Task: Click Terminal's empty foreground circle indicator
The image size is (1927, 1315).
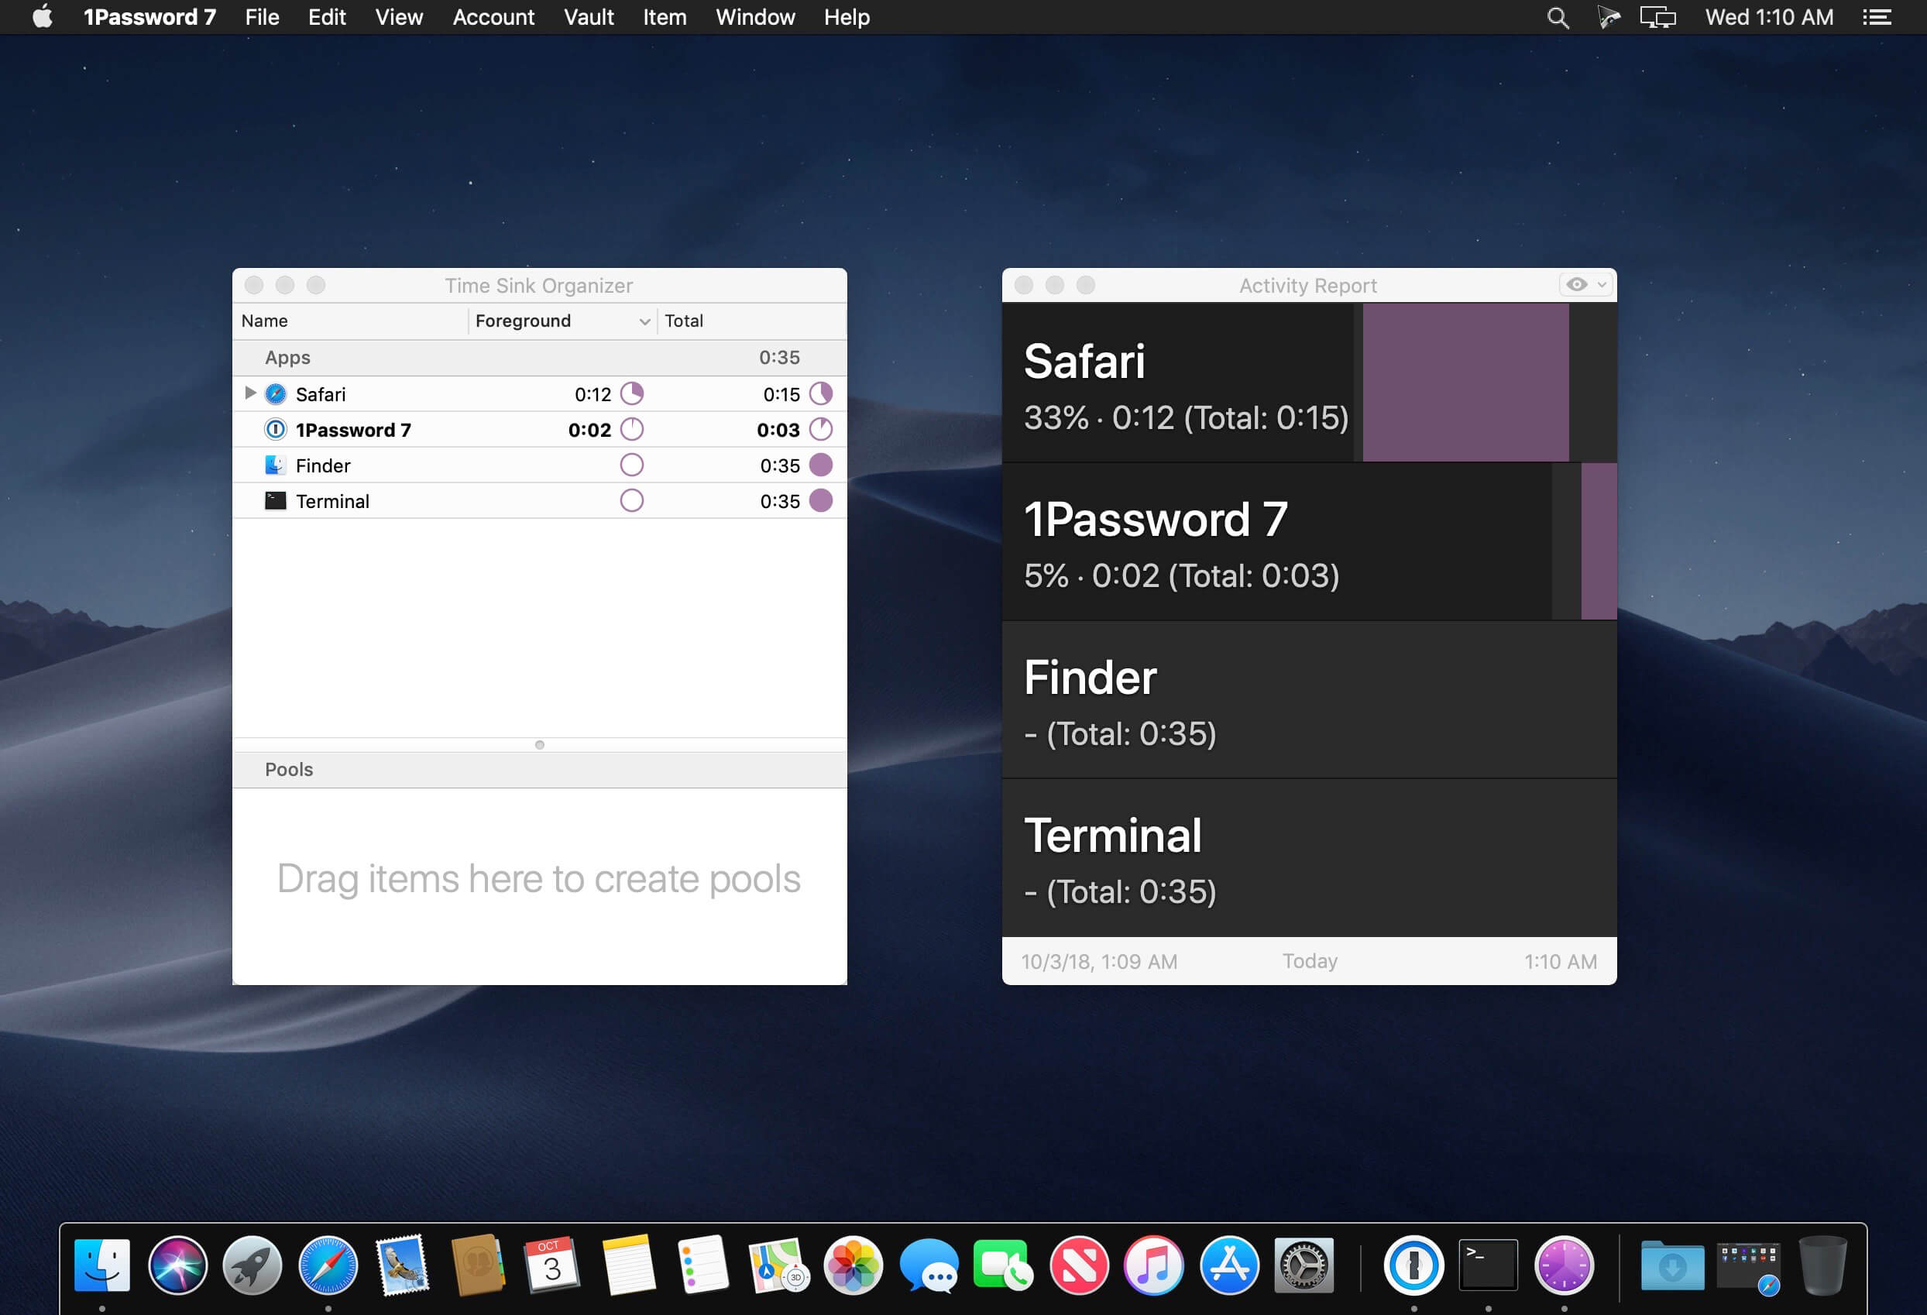Action: 632,501
